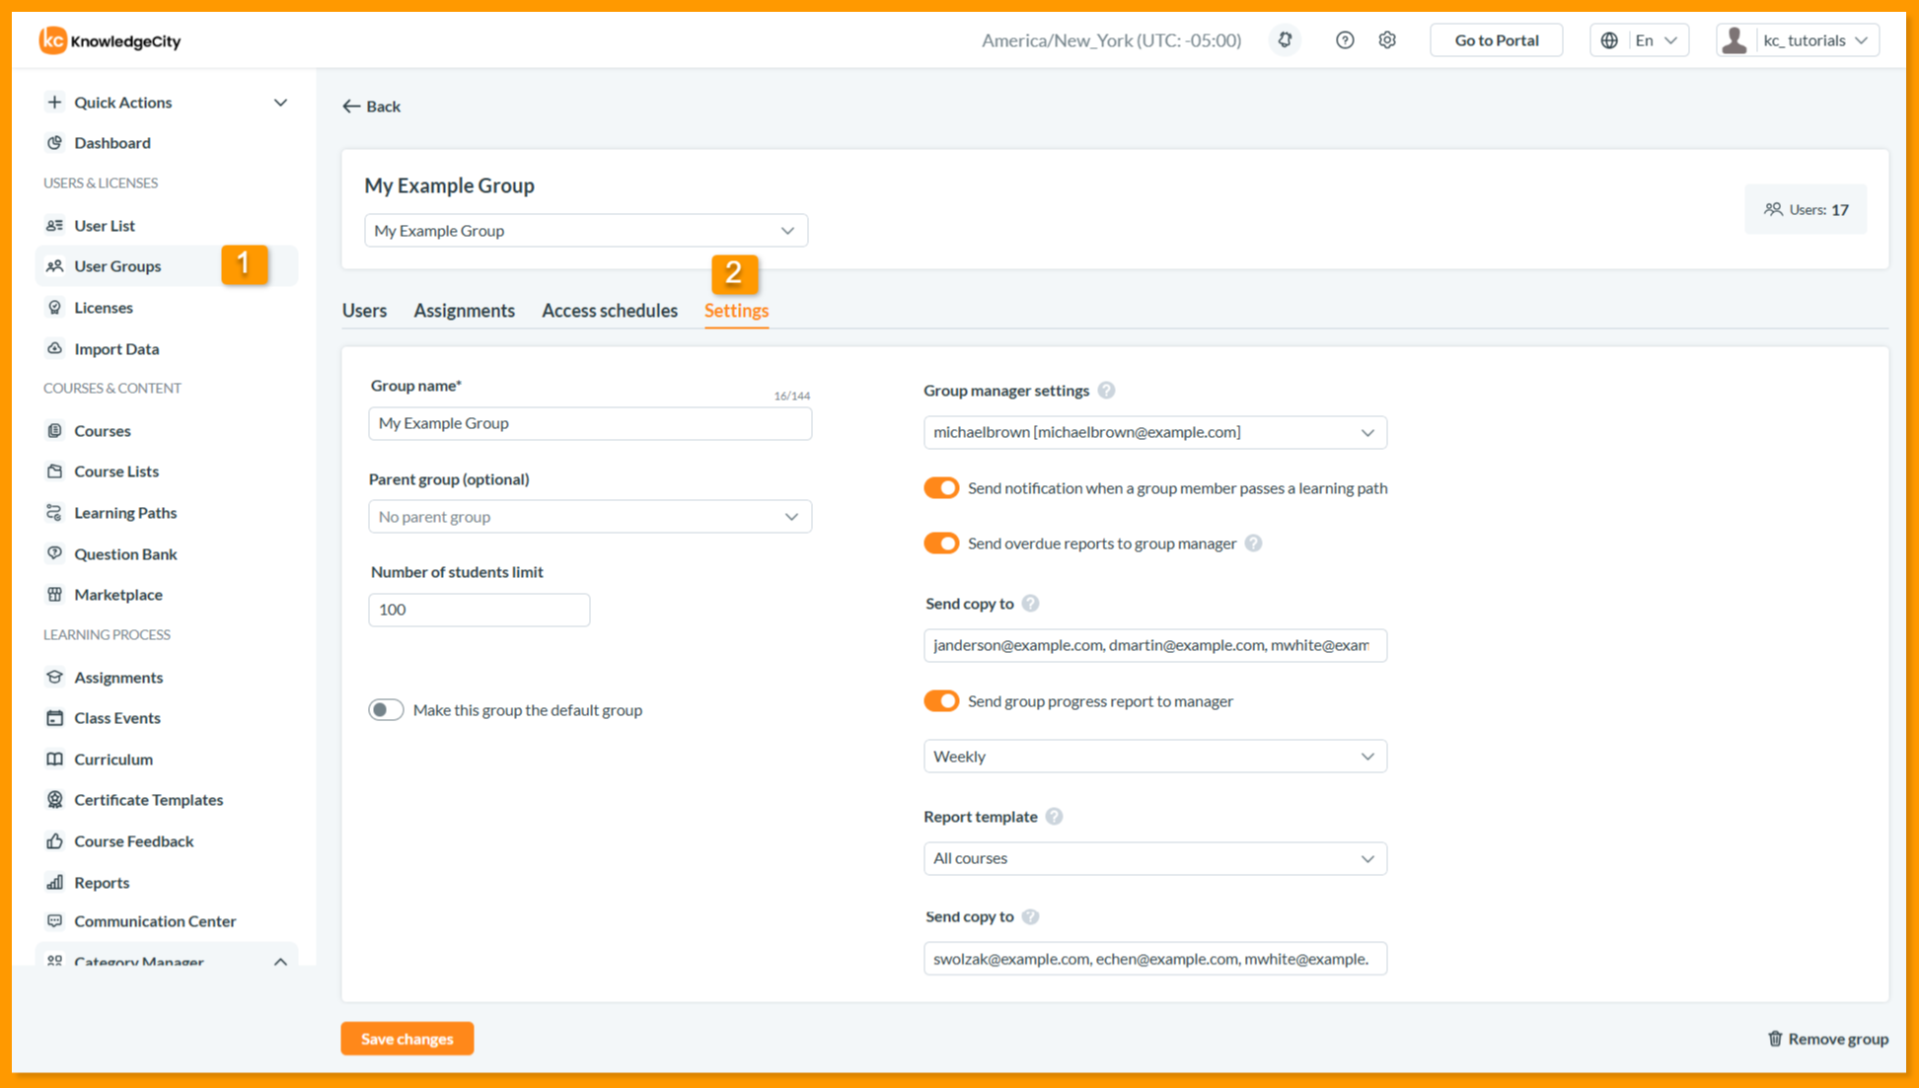
Task: Toggle Send overdue reports to group manager
Action: pos(941,544)
